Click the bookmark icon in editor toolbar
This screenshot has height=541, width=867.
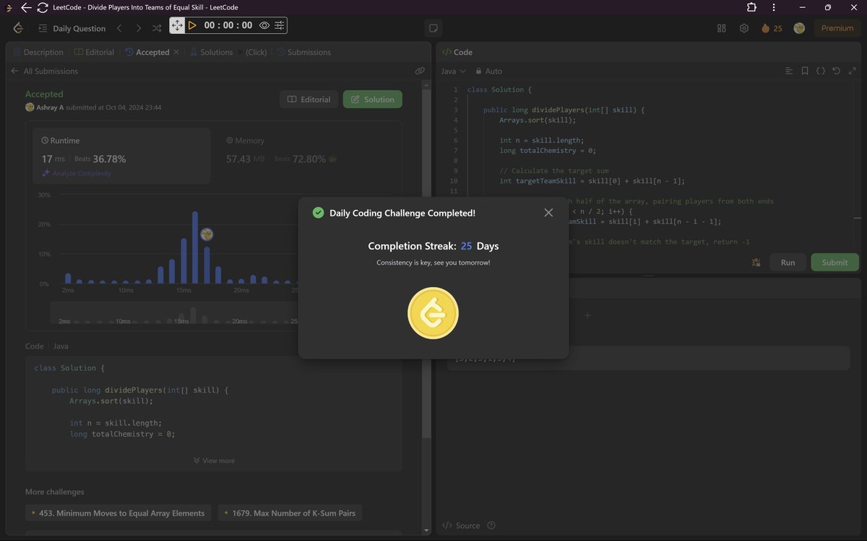coord(805,71)
